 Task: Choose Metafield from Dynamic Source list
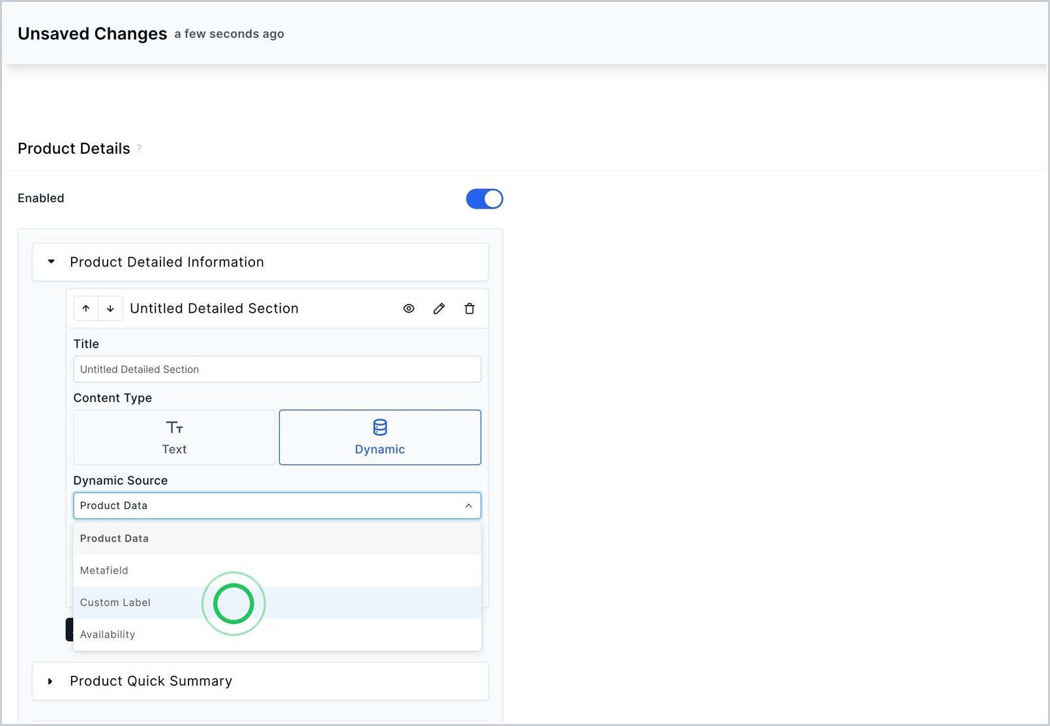[x=277, y=570]
